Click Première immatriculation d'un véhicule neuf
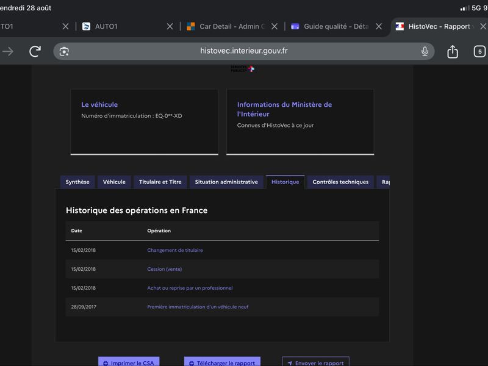488x366 pixels. click(x=198, y=307)
